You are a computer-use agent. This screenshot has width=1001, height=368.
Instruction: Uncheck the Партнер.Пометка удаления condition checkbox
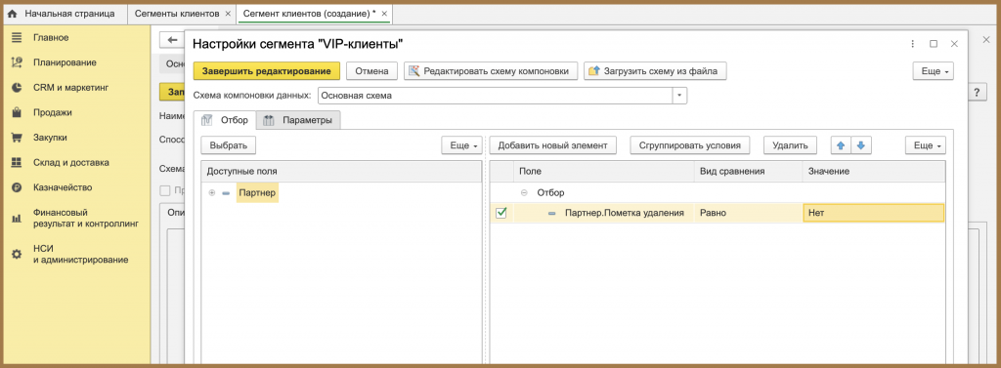click(x=501, y=213)
